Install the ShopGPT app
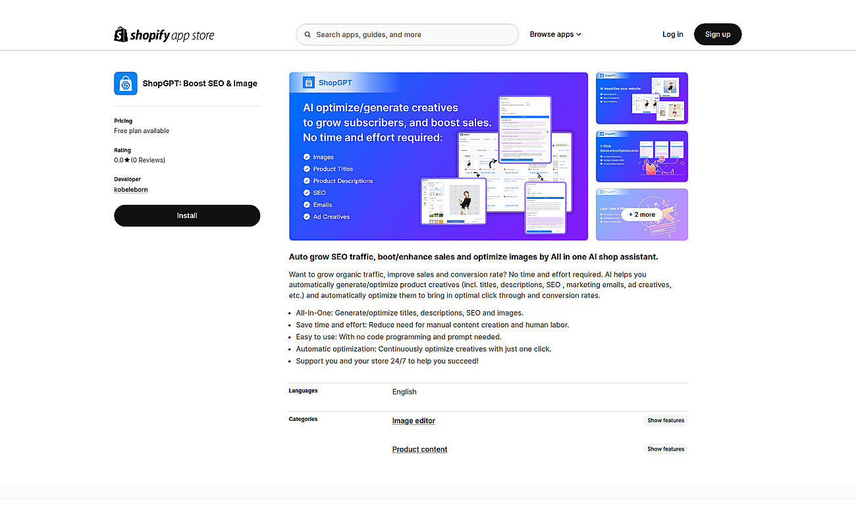 coord(187,215)
